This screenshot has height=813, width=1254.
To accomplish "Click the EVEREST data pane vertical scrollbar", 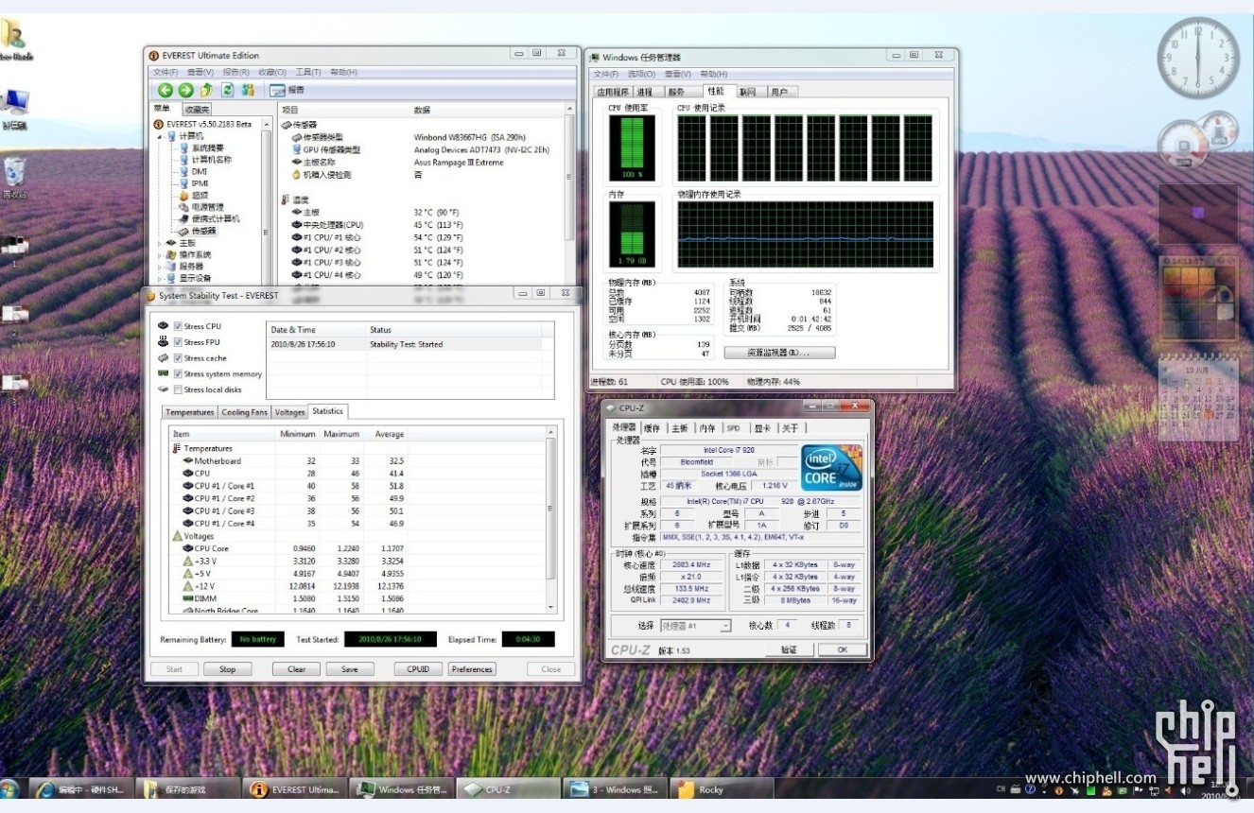I will [x=570, y=194].
